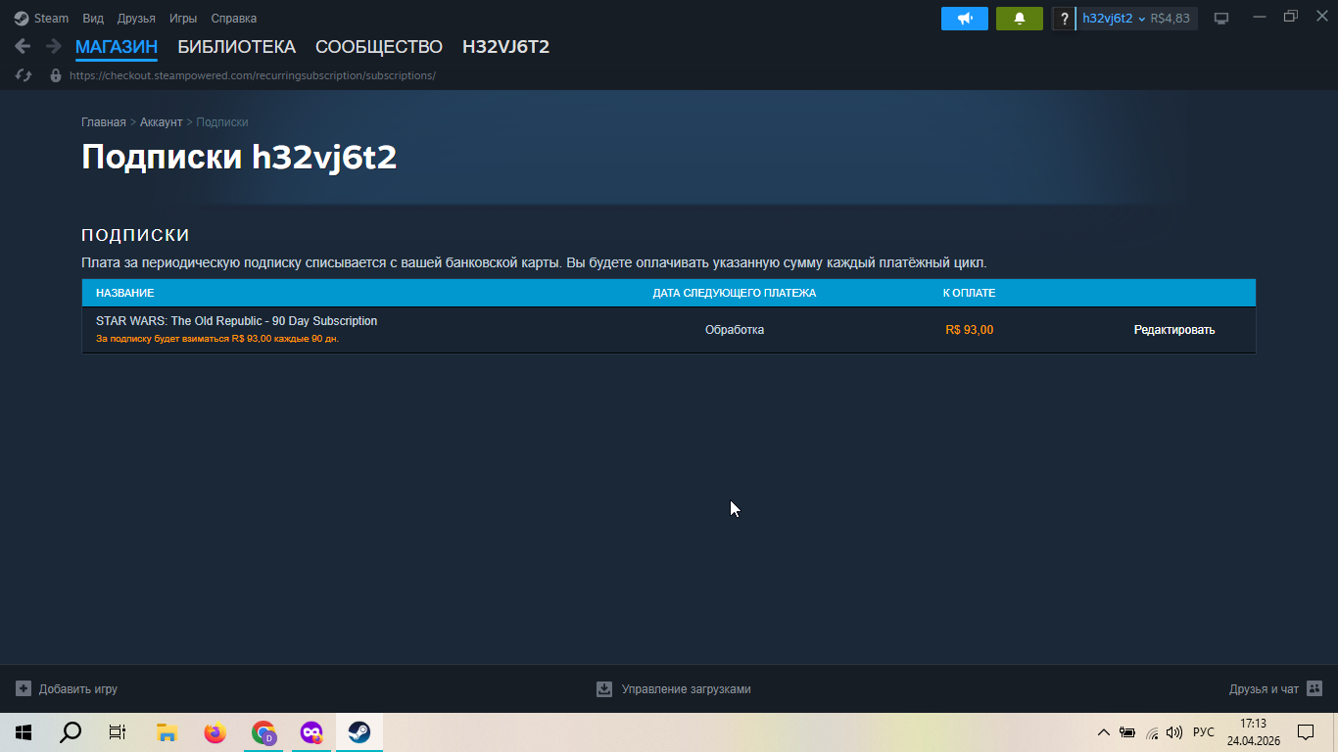The height and width of the screenshot is (752, 1338).
Task: Follow the Аккаунт breadcrumb link
Action: click(x=161, y=122)
